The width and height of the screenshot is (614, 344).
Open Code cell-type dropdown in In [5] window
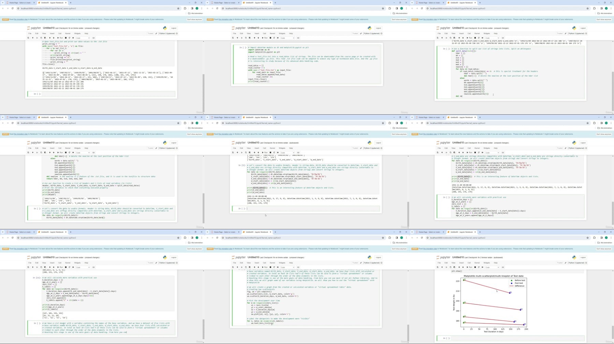point(288,152)
